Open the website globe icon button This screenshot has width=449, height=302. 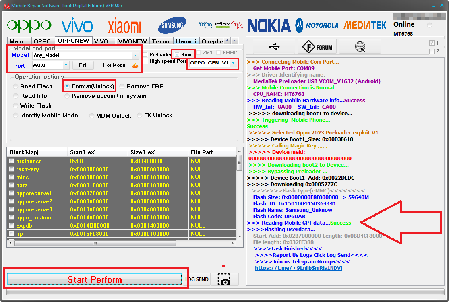pyautogui.click(x=360, y=46)
